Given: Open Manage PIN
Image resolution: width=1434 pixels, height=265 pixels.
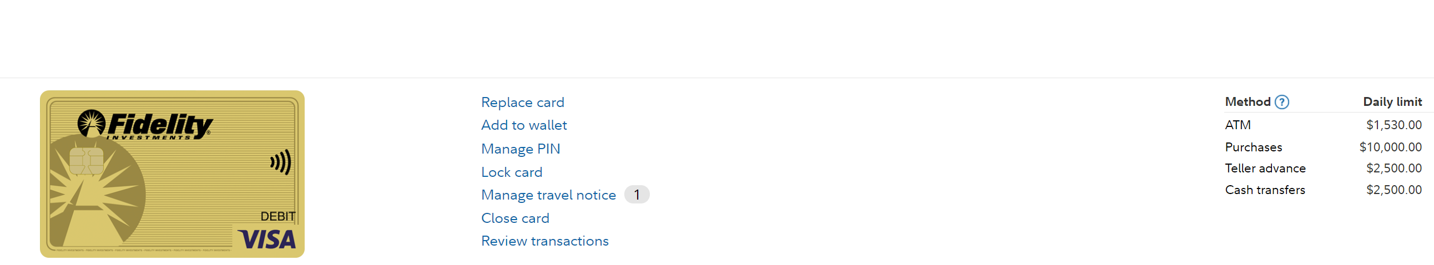Looking at the screenshot, I should [521, 149].
